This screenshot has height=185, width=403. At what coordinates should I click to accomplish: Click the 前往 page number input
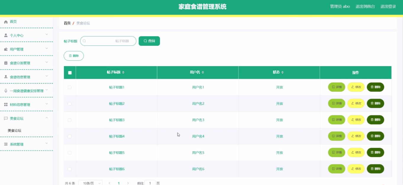(x=150, y=183)
